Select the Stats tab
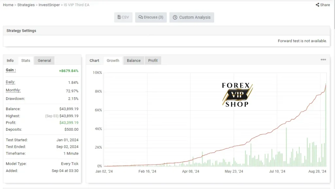The width and height of the screenshot is (335, 189). click(26, 61)
